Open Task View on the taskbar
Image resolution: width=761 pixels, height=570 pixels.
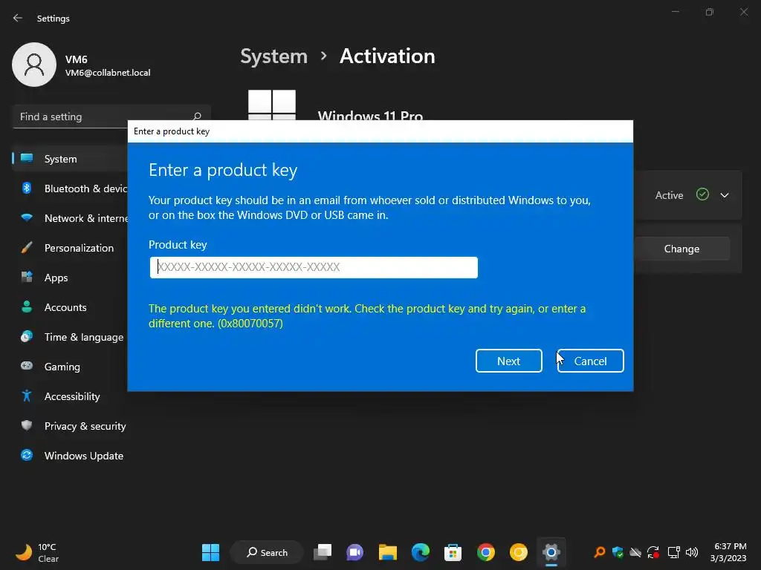pyautogui.click(x=323, y=552)
